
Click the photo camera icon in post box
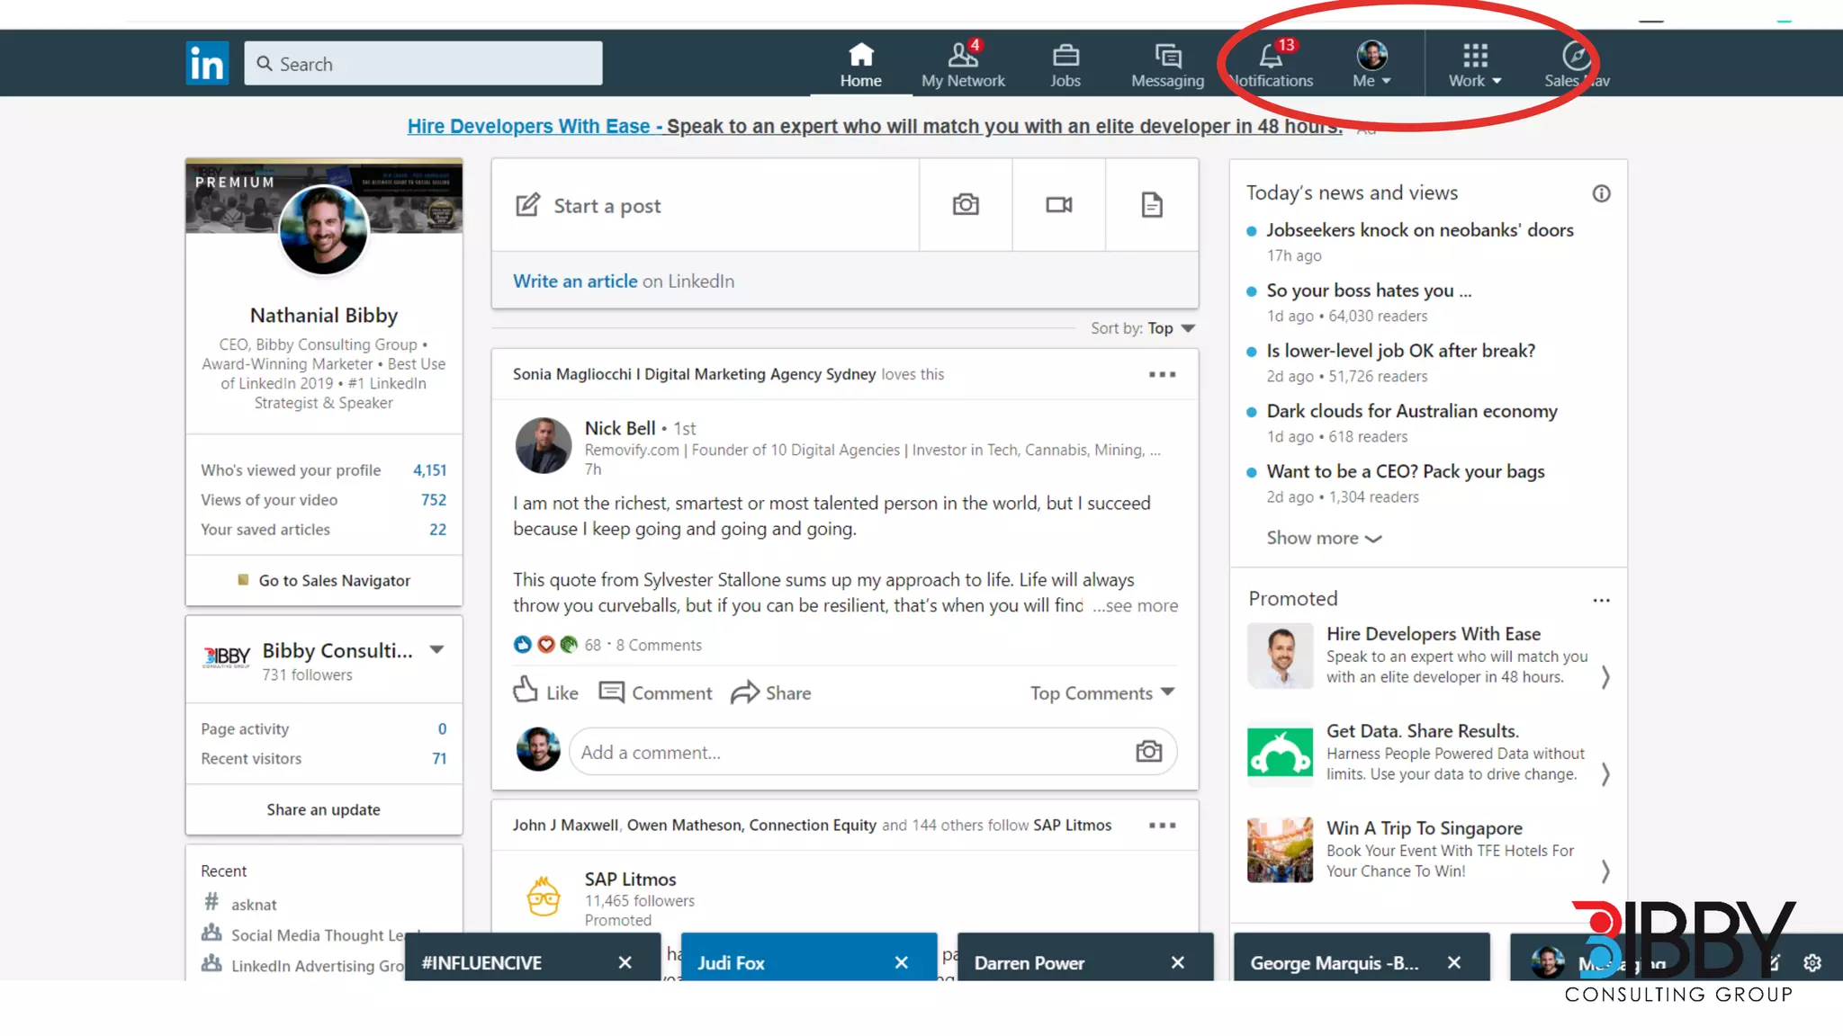coord(966,205)
